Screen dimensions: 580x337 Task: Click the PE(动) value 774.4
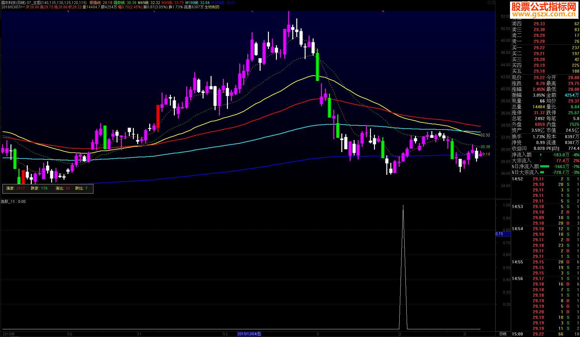click(x=574, y=148)
